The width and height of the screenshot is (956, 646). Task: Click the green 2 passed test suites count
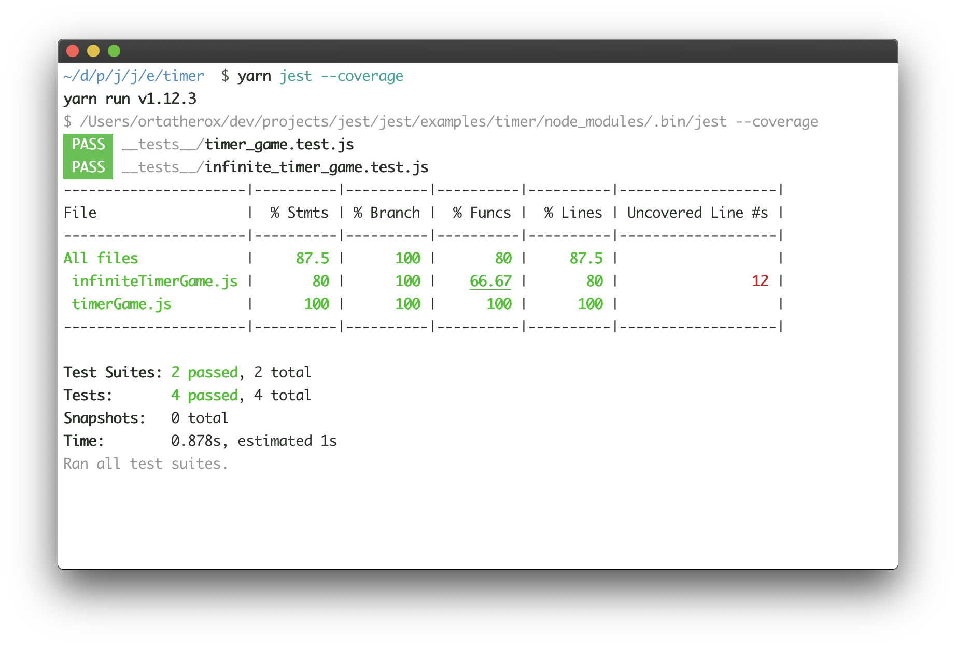[204, 372]
